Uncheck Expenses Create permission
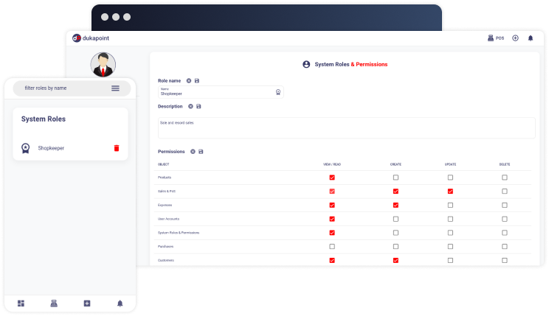Viewport: 549px width, 316px height. click(x=396, y=206)
